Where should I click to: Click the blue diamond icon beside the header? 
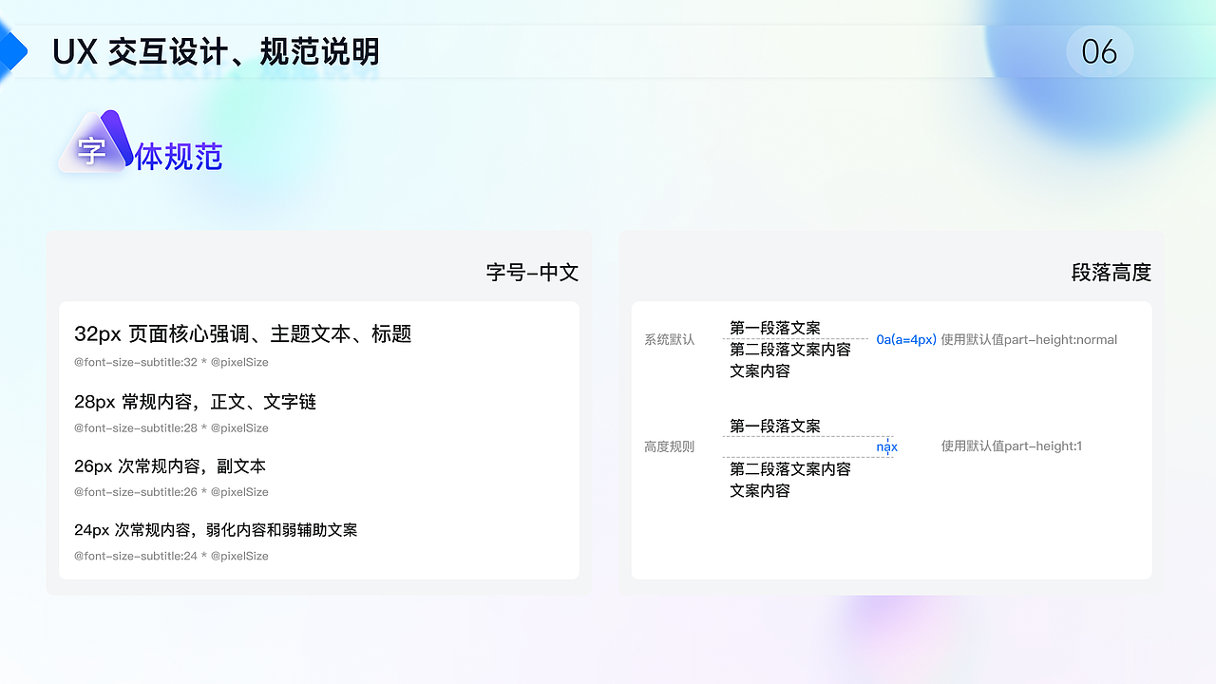click(x=10, y=49)
